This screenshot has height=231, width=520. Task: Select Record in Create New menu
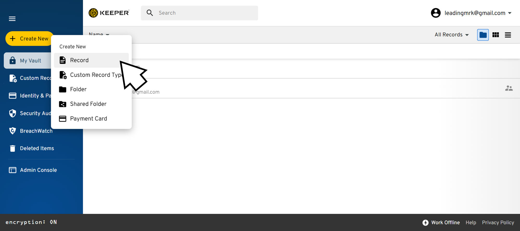[x=91, y=60]
